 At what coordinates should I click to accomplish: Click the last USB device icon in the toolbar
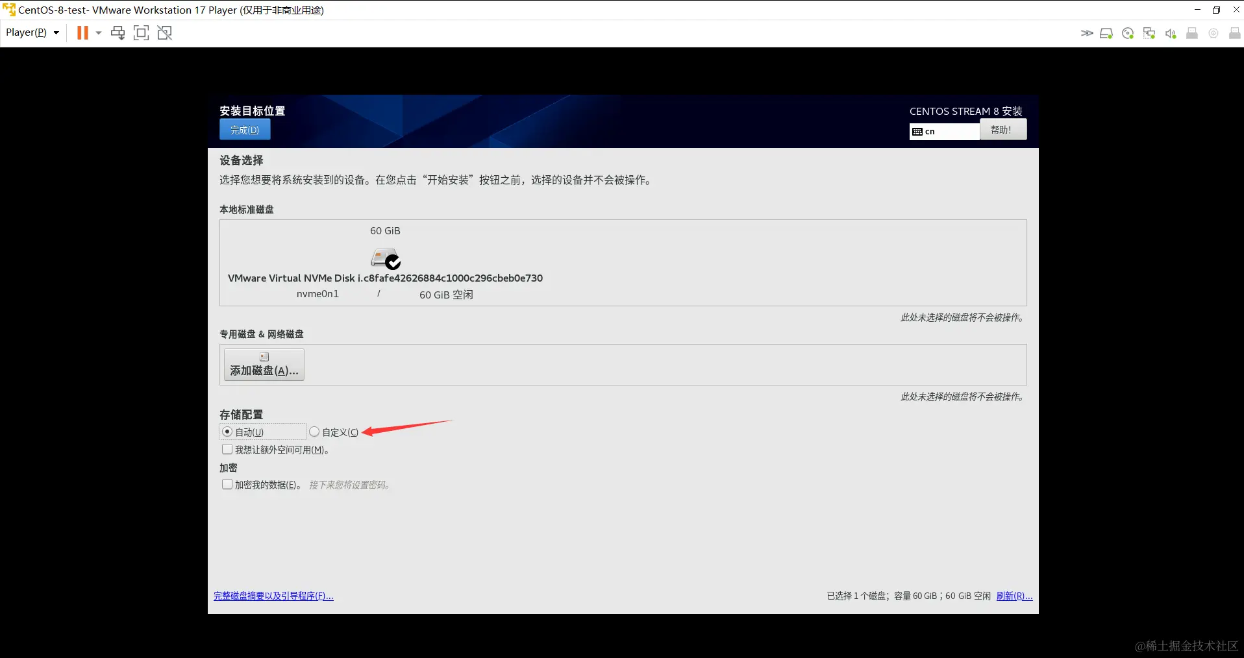[1235, 33]
